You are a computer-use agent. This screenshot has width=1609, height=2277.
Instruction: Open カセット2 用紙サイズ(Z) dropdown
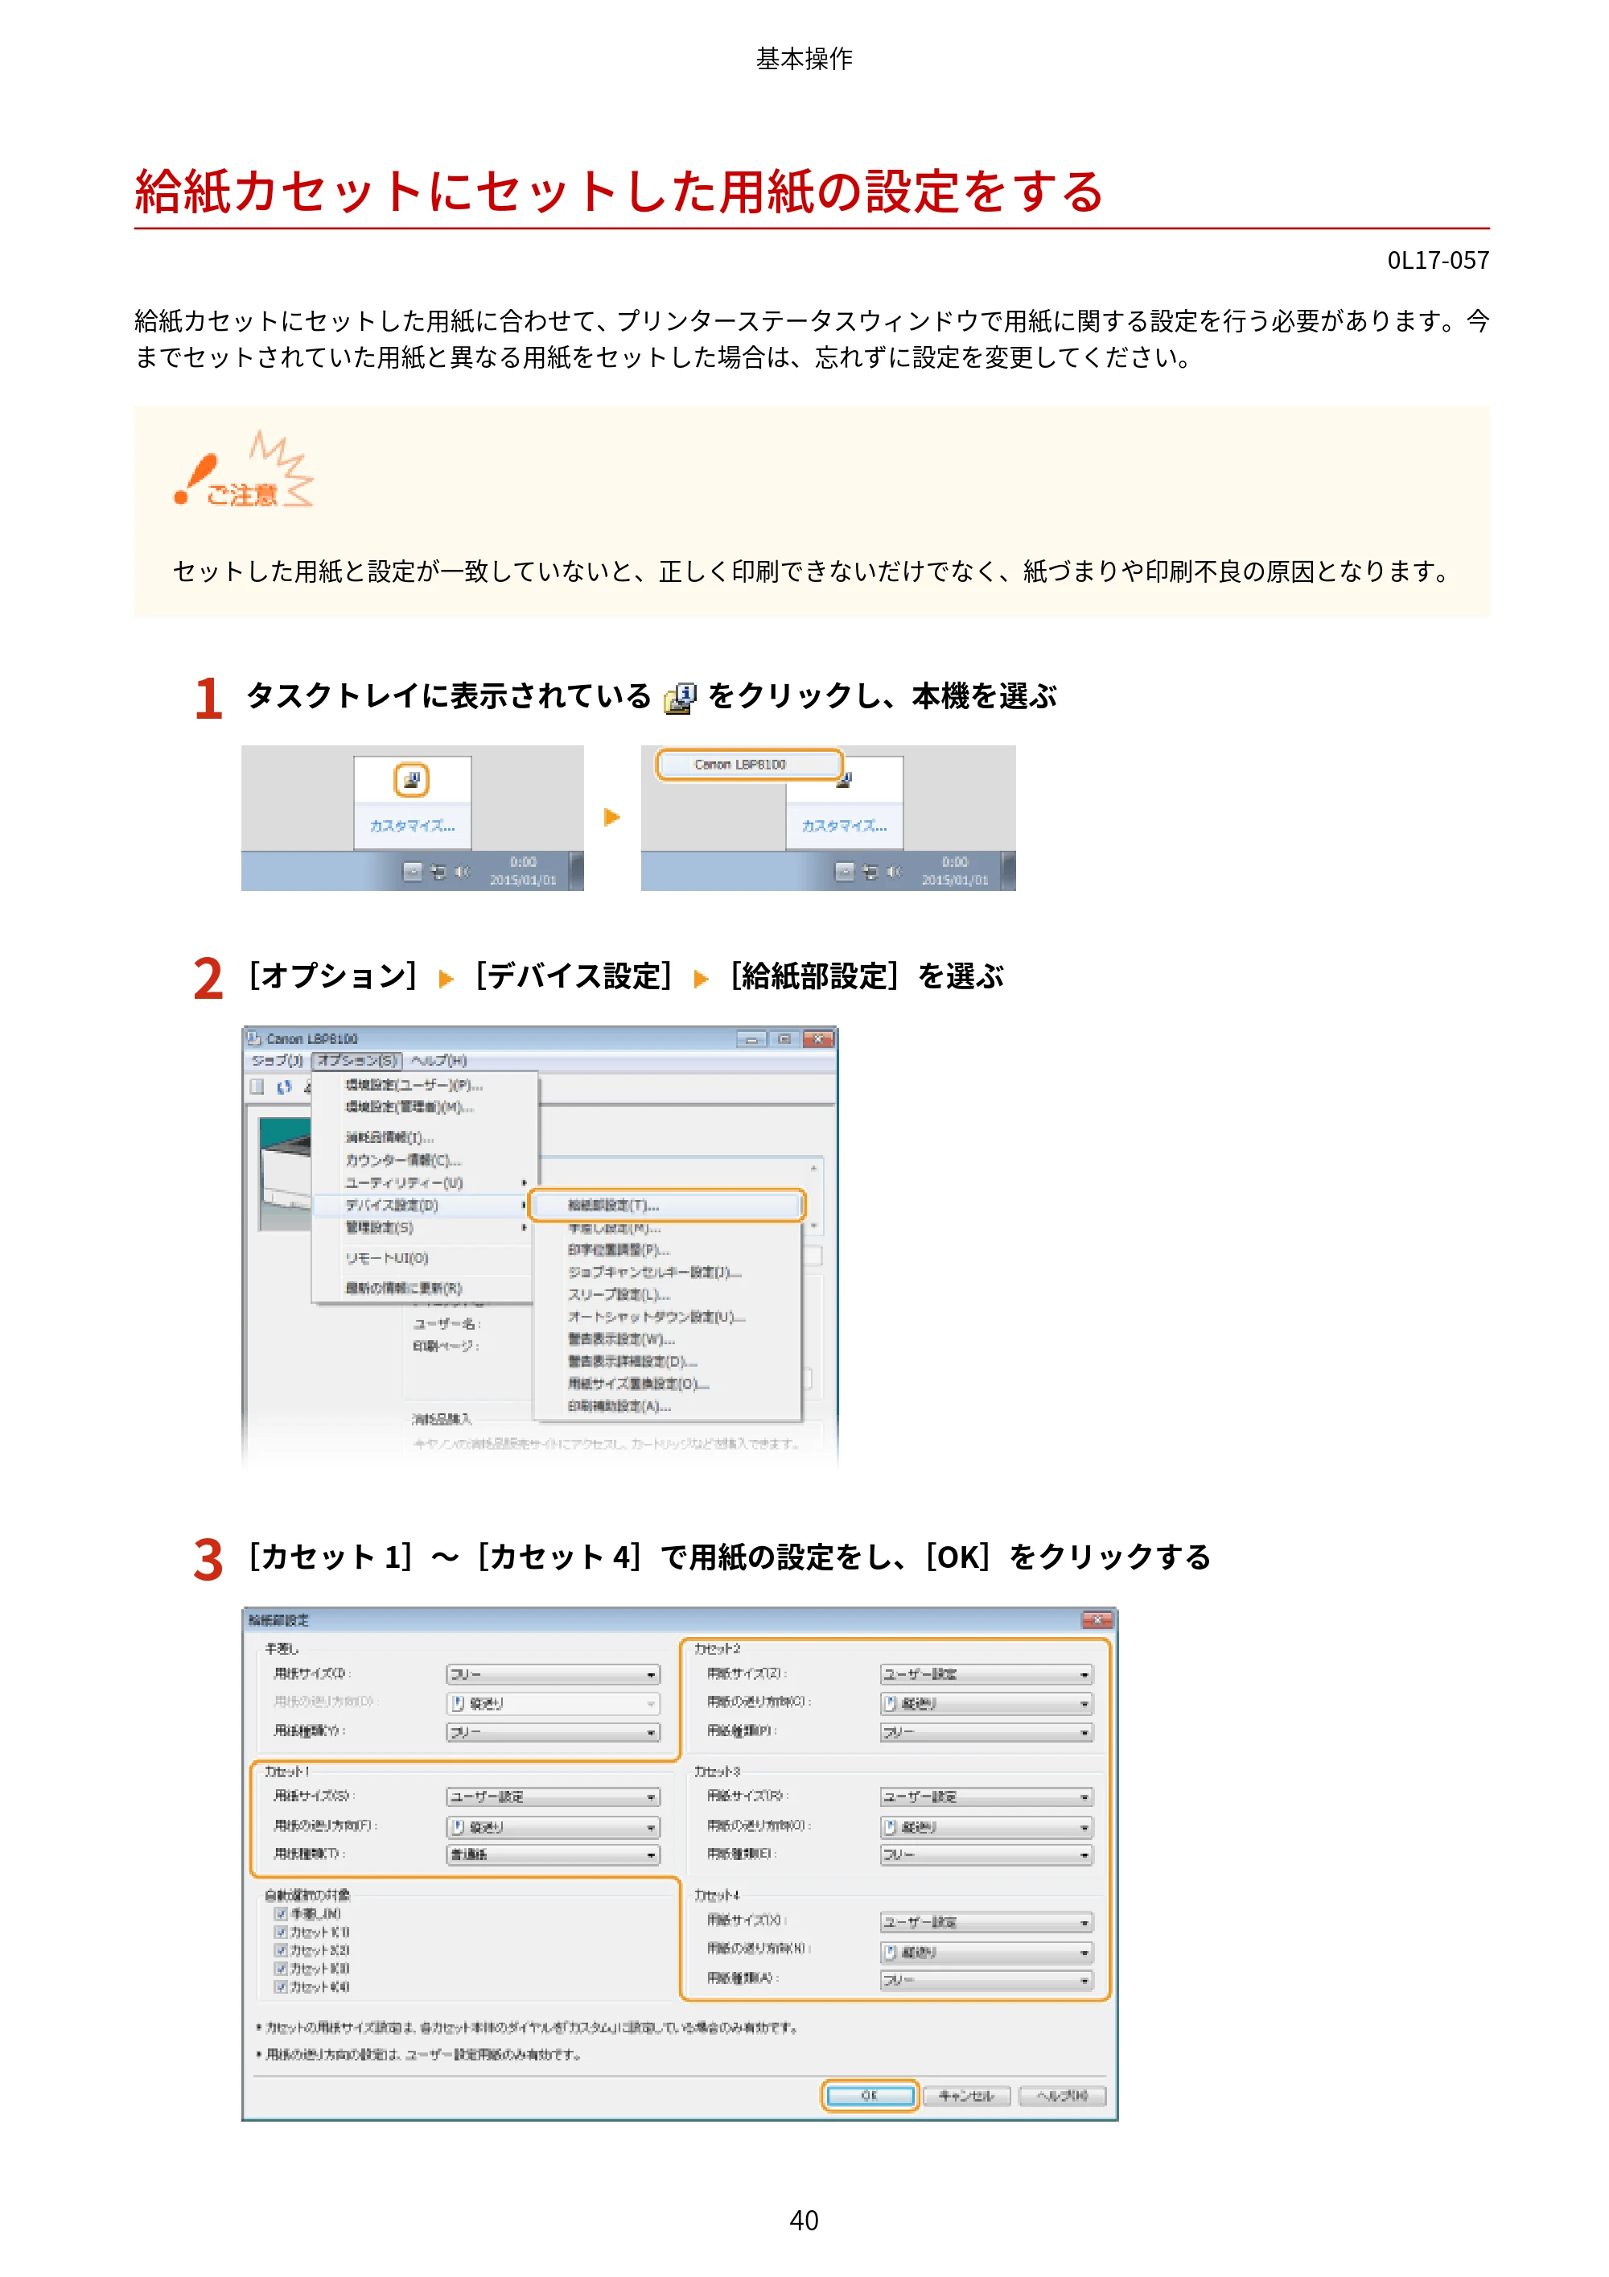[986, 1674]
